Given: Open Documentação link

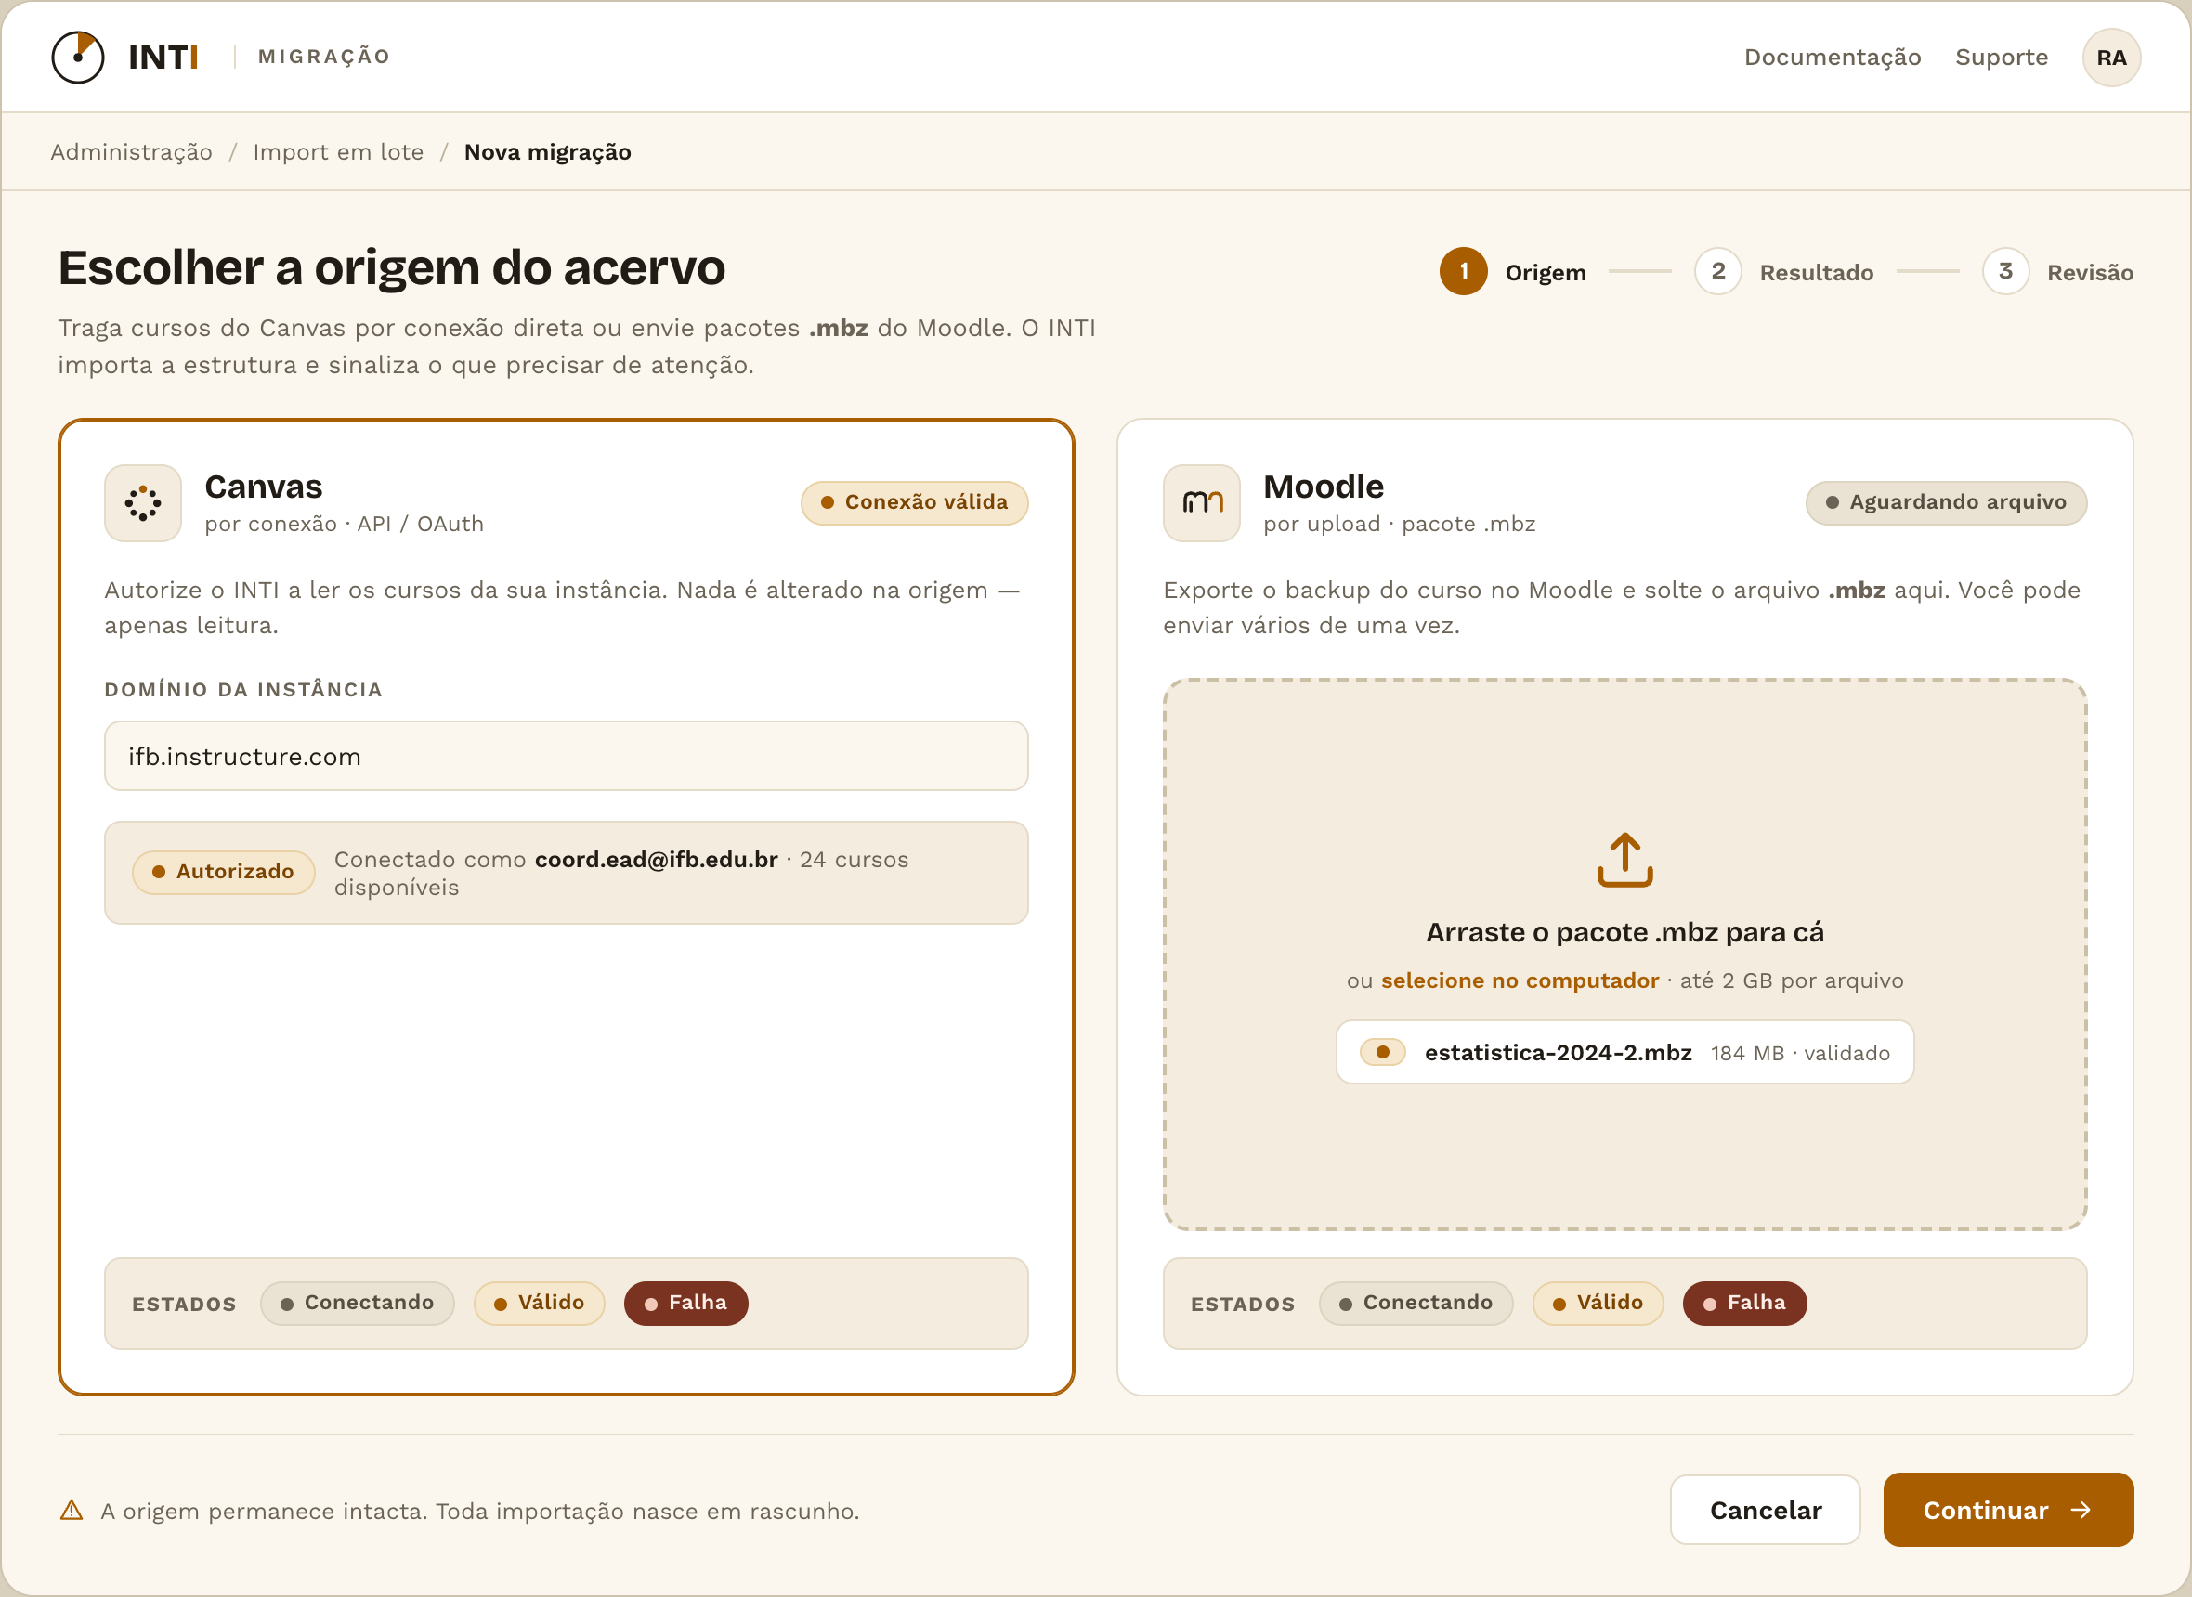Looking at the screenshot, I should tap(1833, 57).
